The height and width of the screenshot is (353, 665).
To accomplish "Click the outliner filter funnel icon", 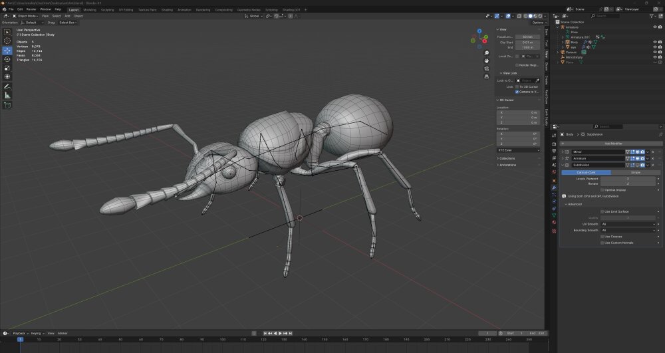I will 652,16.
